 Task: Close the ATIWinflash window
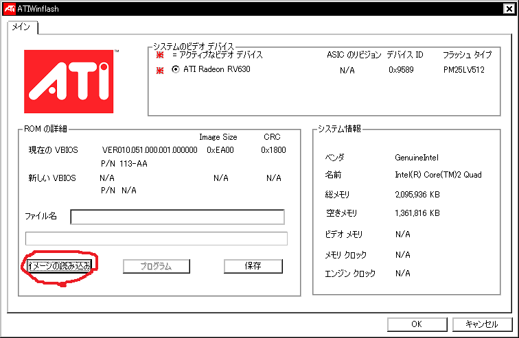(x=509, y=9)
